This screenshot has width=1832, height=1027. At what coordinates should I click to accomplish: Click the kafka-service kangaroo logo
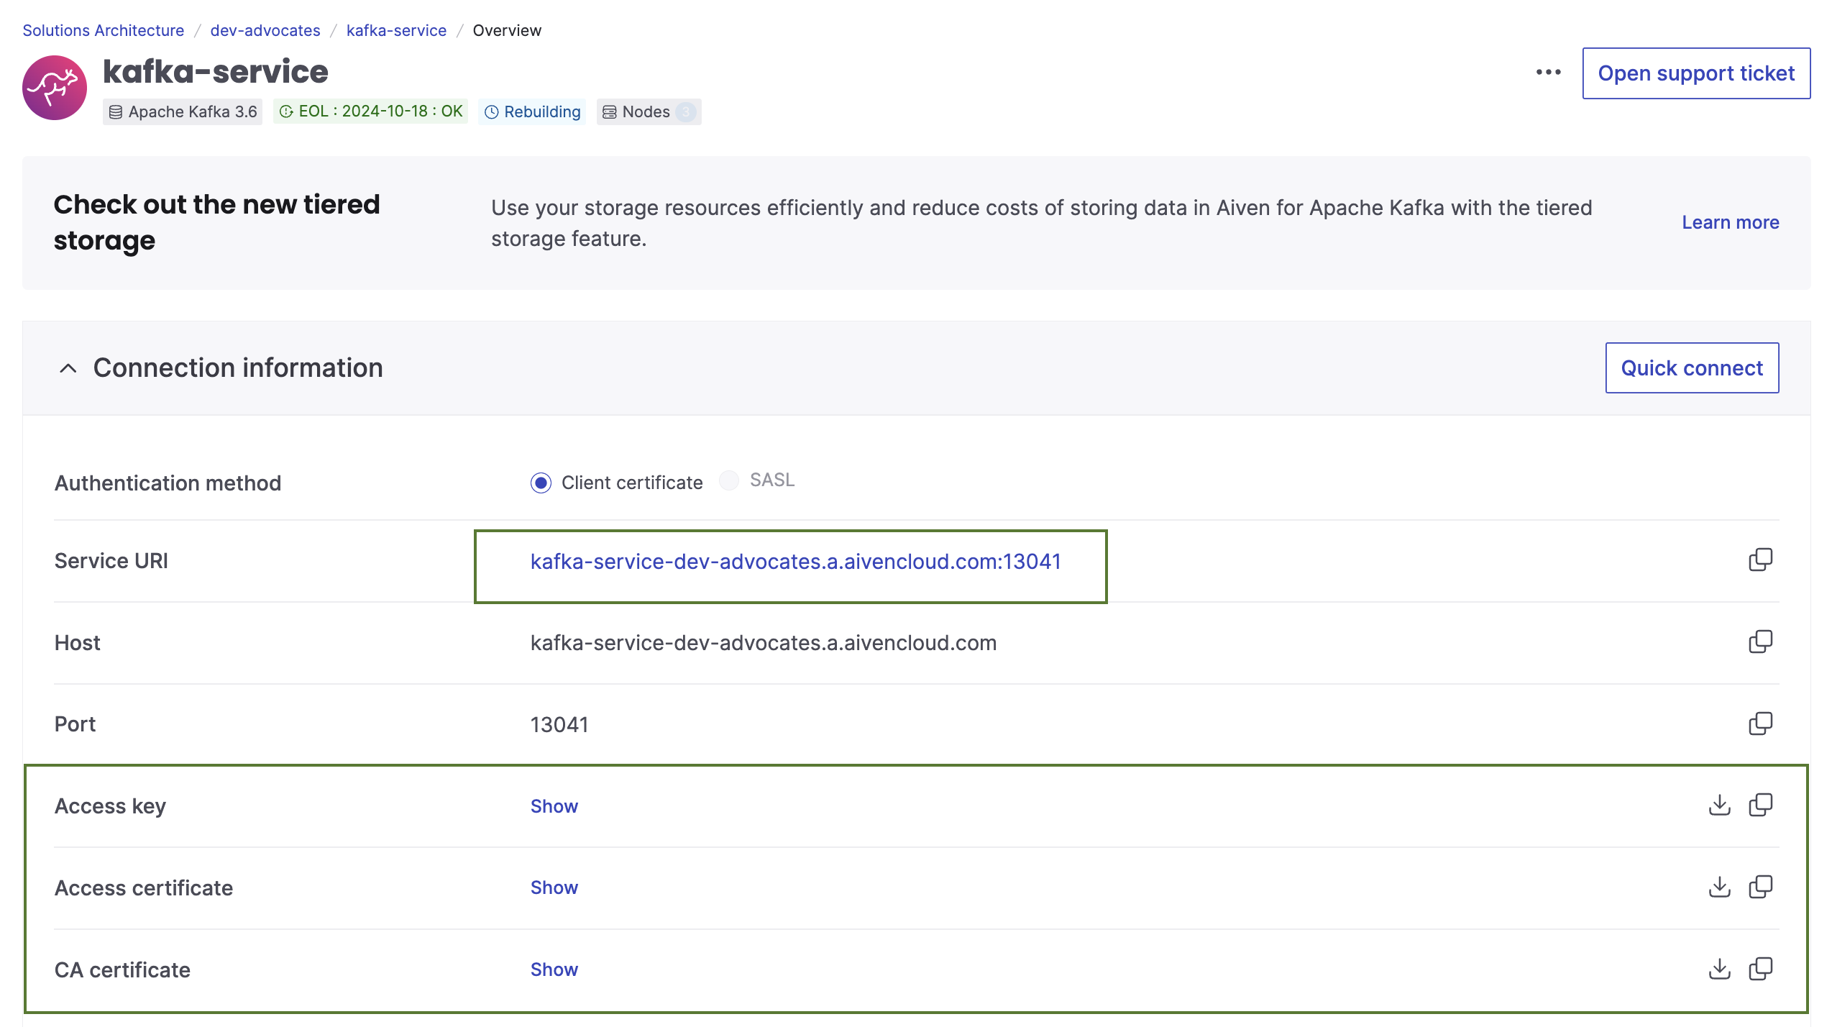pyautogui.click(x=54, y=87)
